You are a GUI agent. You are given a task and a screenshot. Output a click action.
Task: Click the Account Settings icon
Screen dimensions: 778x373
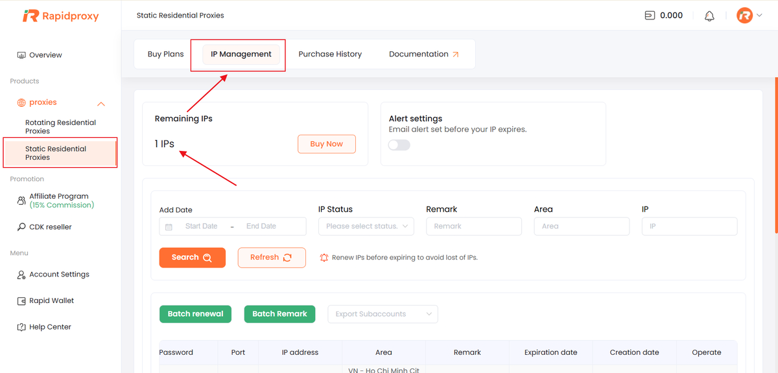click(21, 275)
